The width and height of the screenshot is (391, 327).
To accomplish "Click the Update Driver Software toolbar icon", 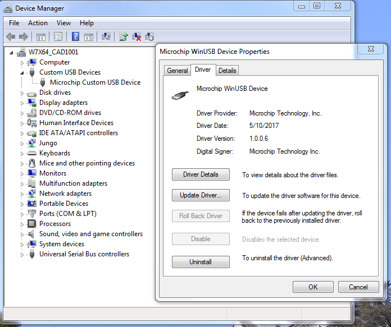I will [124, 37].
